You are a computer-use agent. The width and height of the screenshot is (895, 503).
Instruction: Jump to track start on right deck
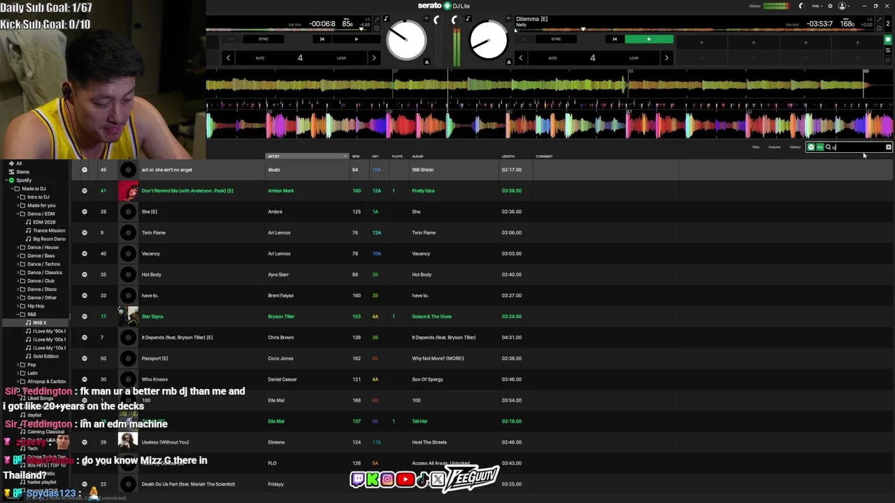point(615,39)
